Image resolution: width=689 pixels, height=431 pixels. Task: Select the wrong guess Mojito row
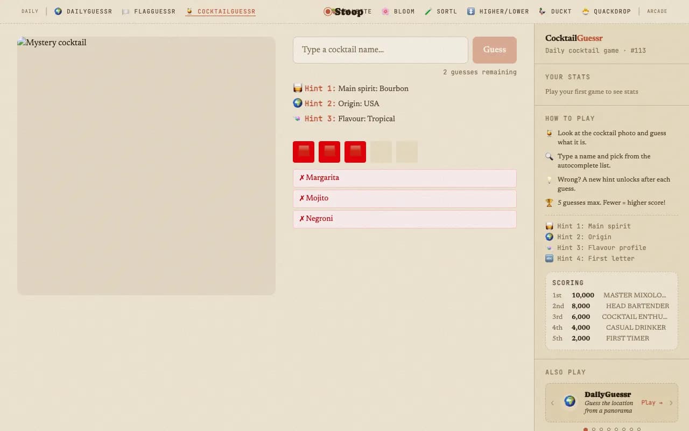(405, 199)
